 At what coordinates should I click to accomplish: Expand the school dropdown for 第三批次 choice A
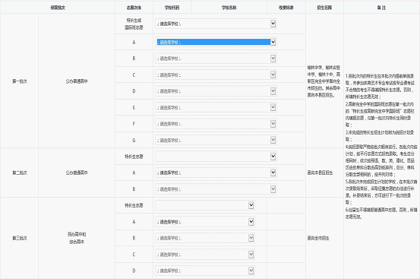205,222
